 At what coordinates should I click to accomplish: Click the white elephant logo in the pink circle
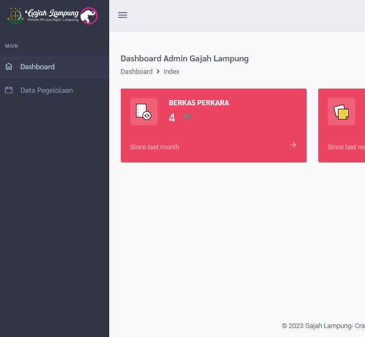tap(89, 16)
